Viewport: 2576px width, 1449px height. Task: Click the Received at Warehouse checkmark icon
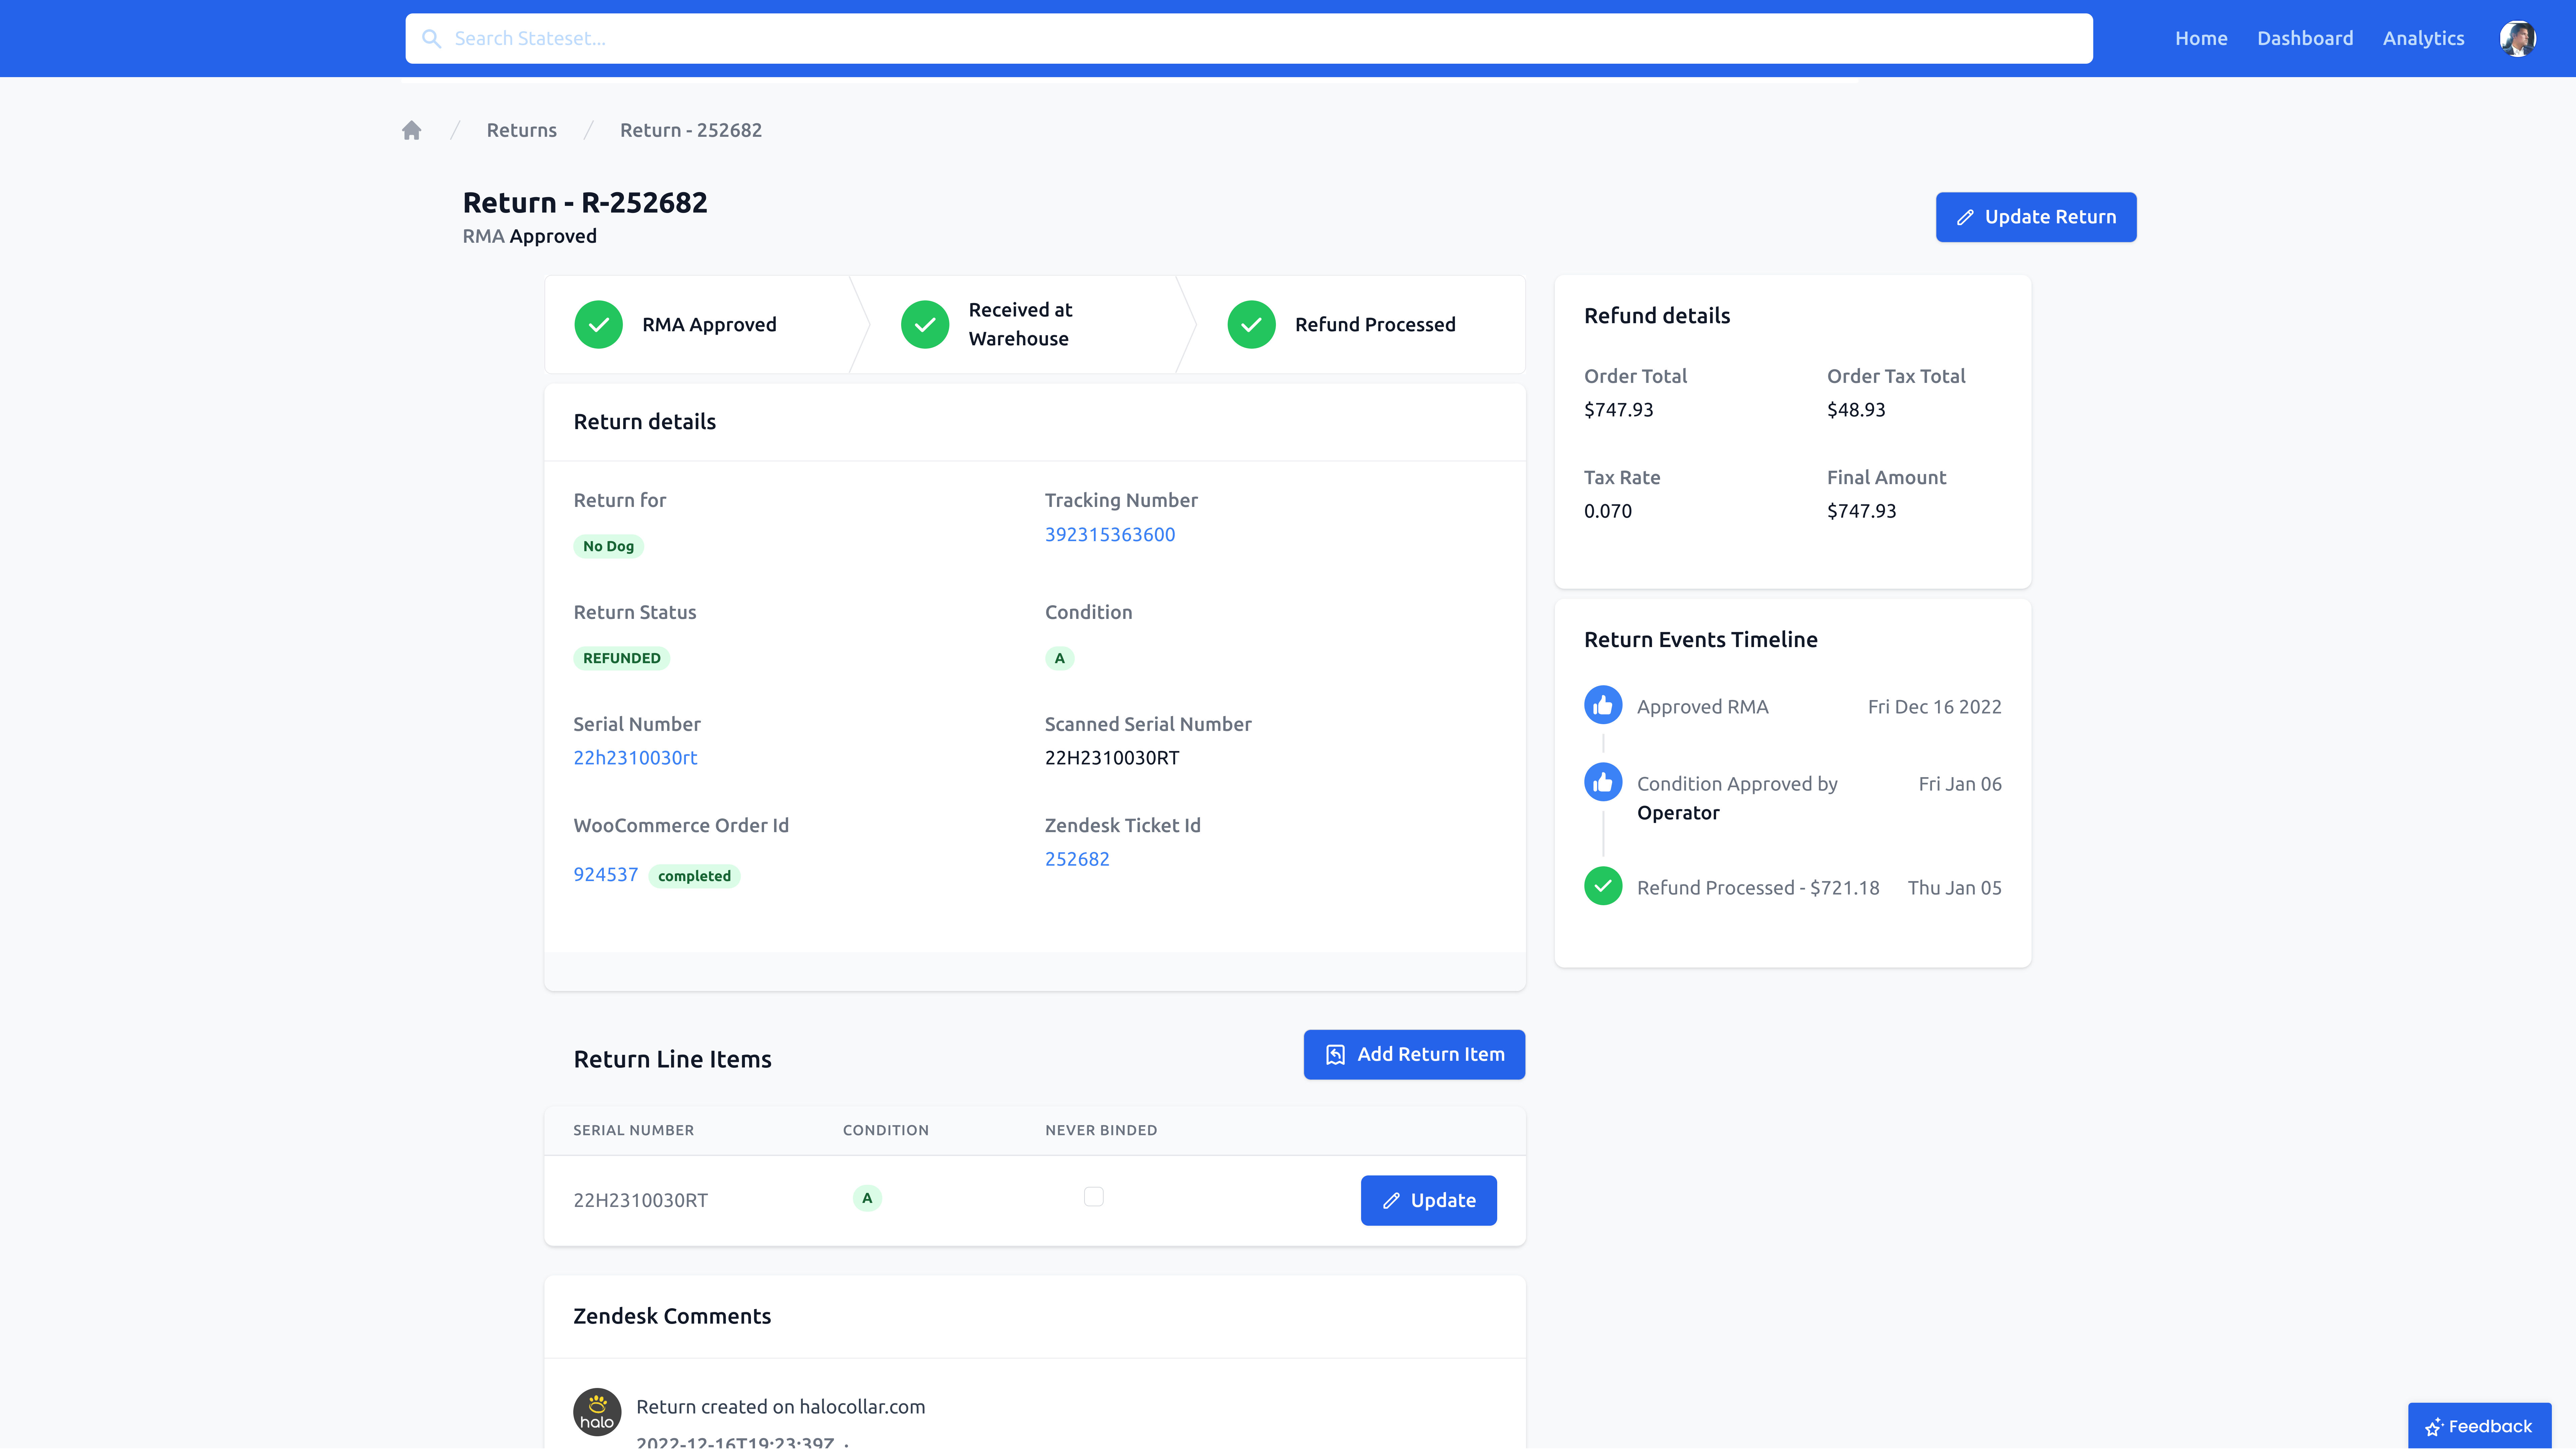pyautogui.click(x=924, y=324)
